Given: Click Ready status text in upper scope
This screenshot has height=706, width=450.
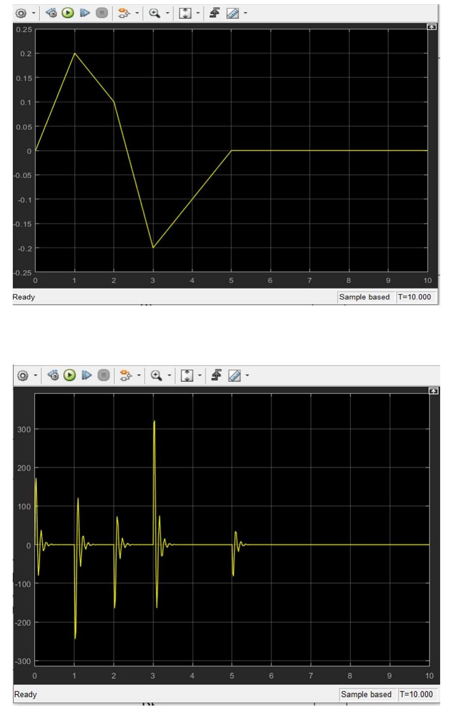Looking at the screenshot, I should (24, 297).
